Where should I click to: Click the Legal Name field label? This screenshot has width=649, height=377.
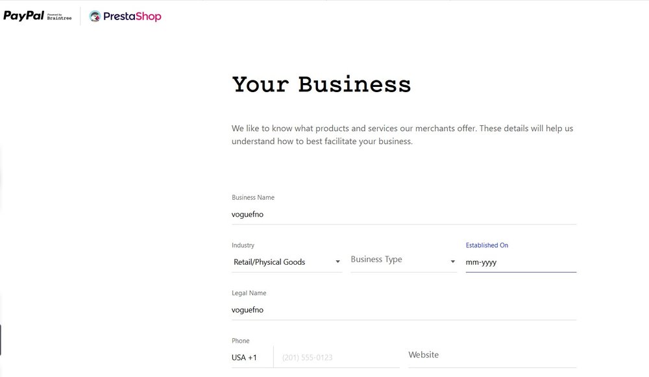[x=249, y=293]
